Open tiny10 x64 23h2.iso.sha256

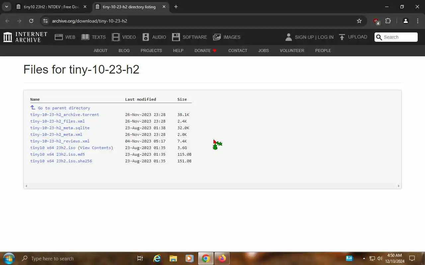tap(61, 161)
